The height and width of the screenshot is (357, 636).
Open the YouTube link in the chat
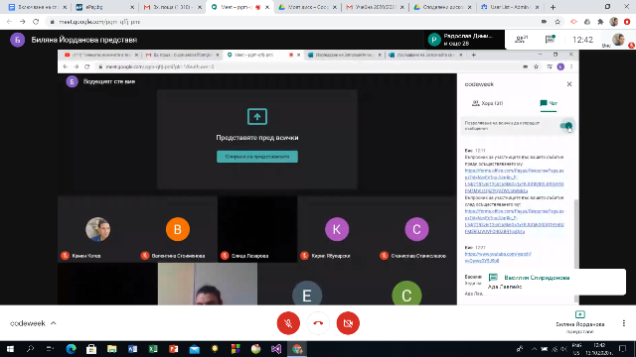coord(498,257)
